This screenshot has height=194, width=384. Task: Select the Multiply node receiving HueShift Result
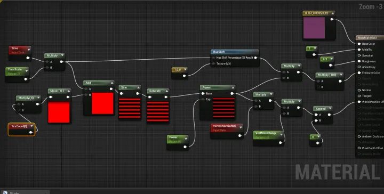[x=291, y=72]
